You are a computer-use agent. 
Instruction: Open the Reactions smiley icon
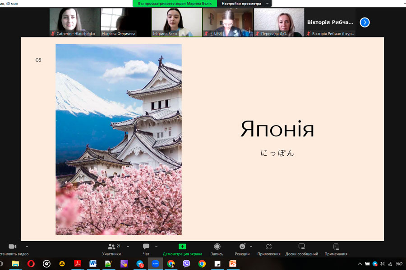pos(243,247)
